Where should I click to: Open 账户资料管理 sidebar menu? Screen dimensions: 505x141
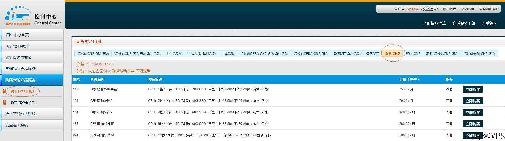coord(32,46)
